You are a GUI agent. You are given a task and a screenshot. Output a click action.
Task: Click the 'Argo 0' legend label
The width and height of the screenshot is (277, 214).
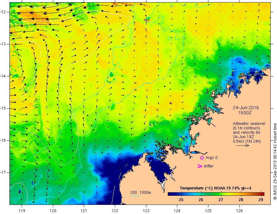(212, 158)
